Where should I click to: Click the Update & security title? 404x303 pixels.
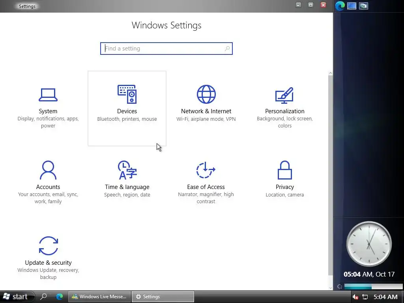[48, 262]
